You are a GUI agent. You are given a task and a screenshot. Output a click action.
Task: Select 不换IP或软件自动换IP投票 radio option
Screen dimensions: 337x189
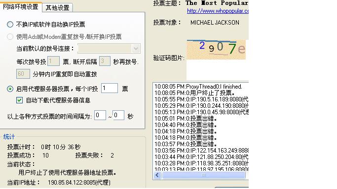coord(10,25)
